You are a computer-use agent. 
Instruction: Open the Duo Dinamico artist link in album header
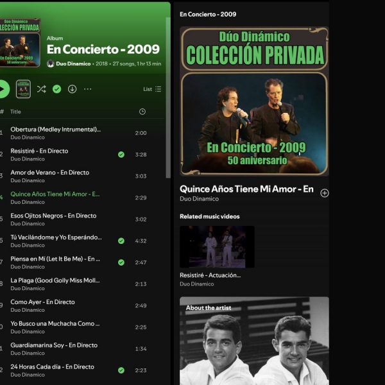tap(73, 64)
